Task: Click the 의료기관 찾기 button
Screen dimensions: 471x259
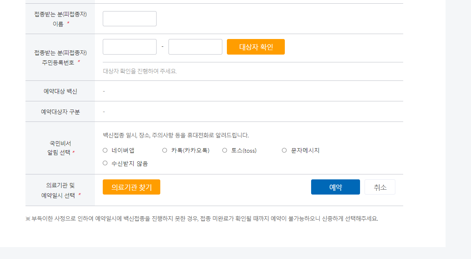Action: tap(132, 187)
